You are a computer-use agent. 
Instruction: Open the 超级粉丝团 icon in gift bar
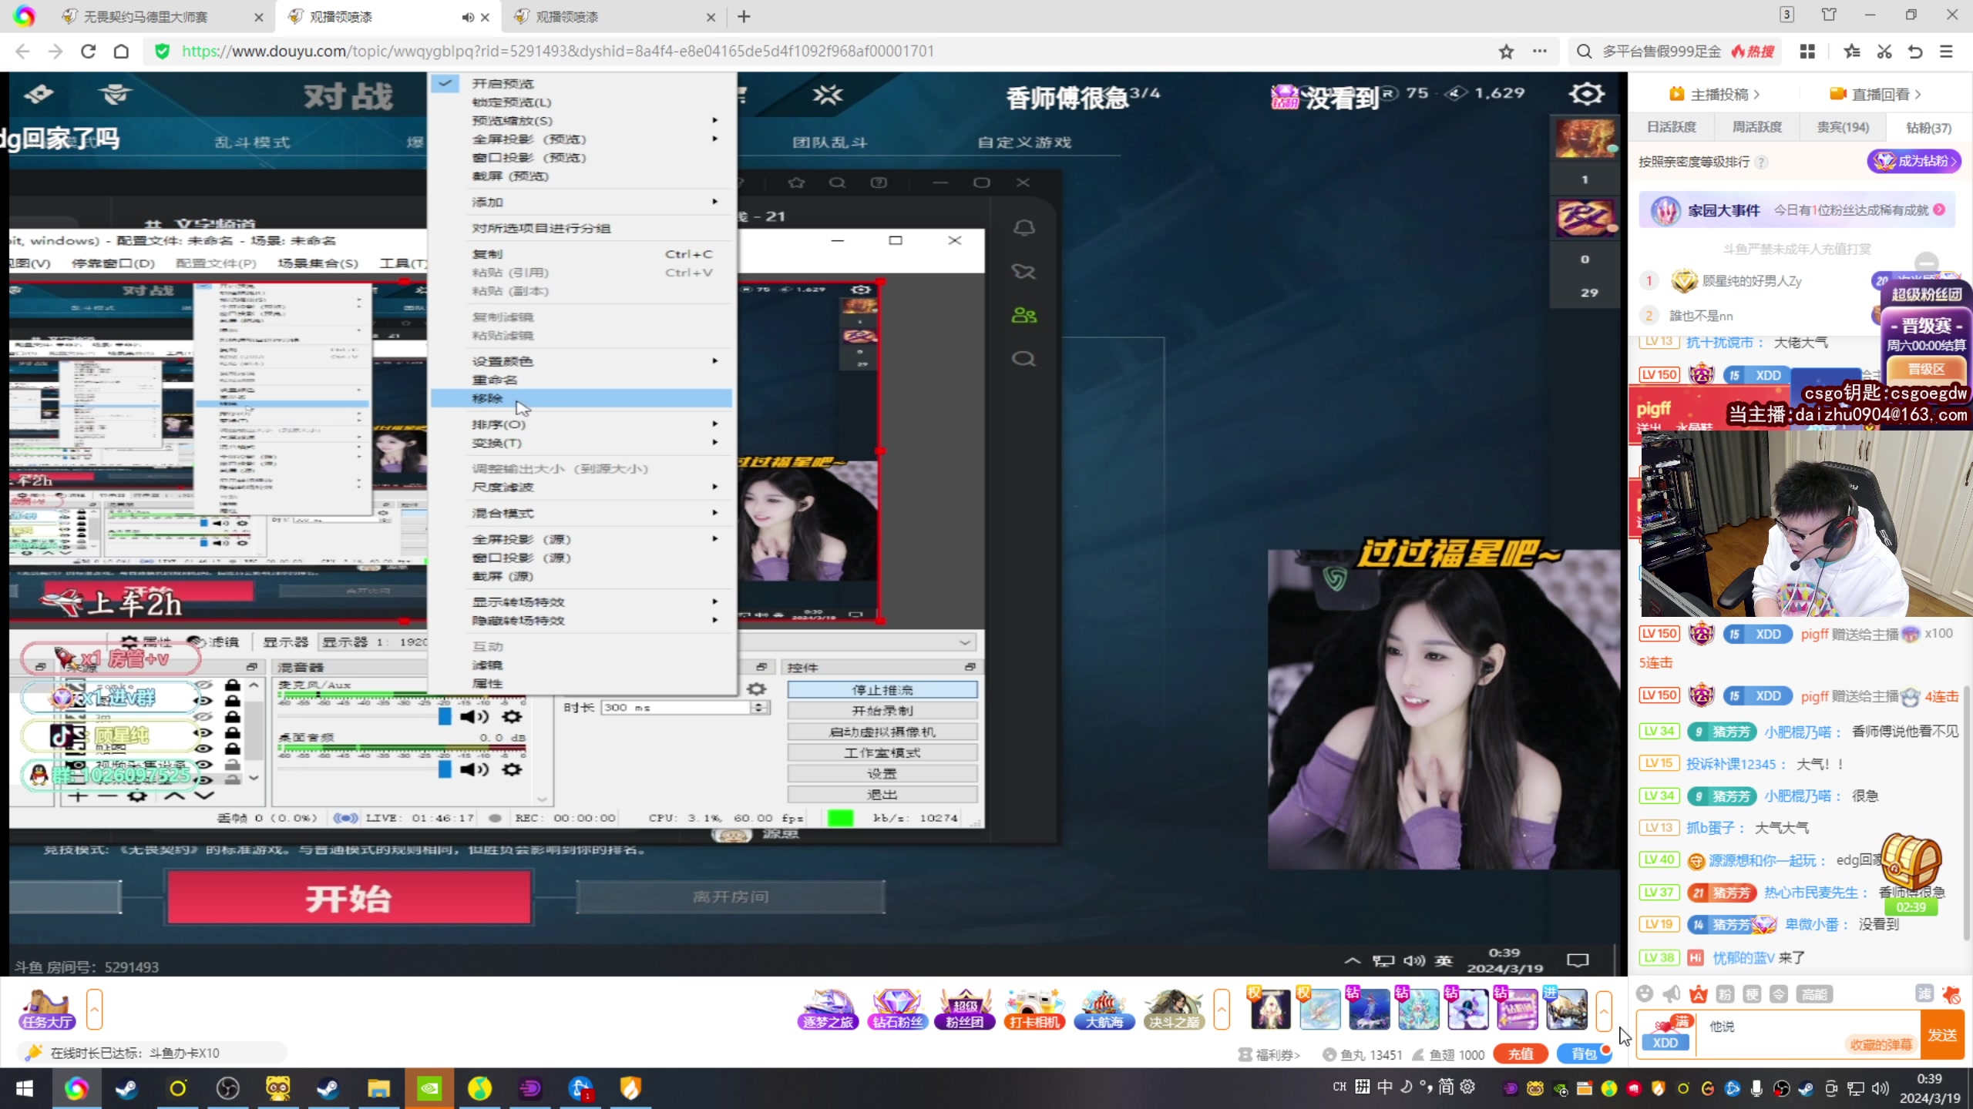pyautogui.click(x=965, y=1010)
